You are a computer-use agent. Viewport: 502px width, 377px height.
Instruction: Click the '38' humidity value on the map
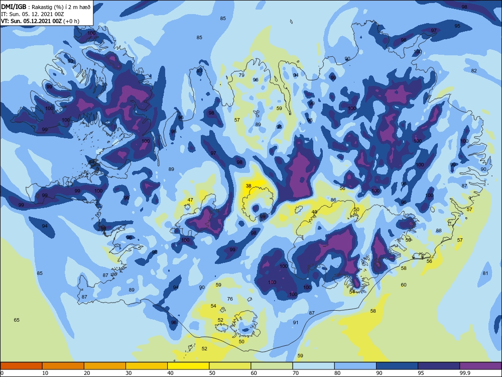[248, 185]
